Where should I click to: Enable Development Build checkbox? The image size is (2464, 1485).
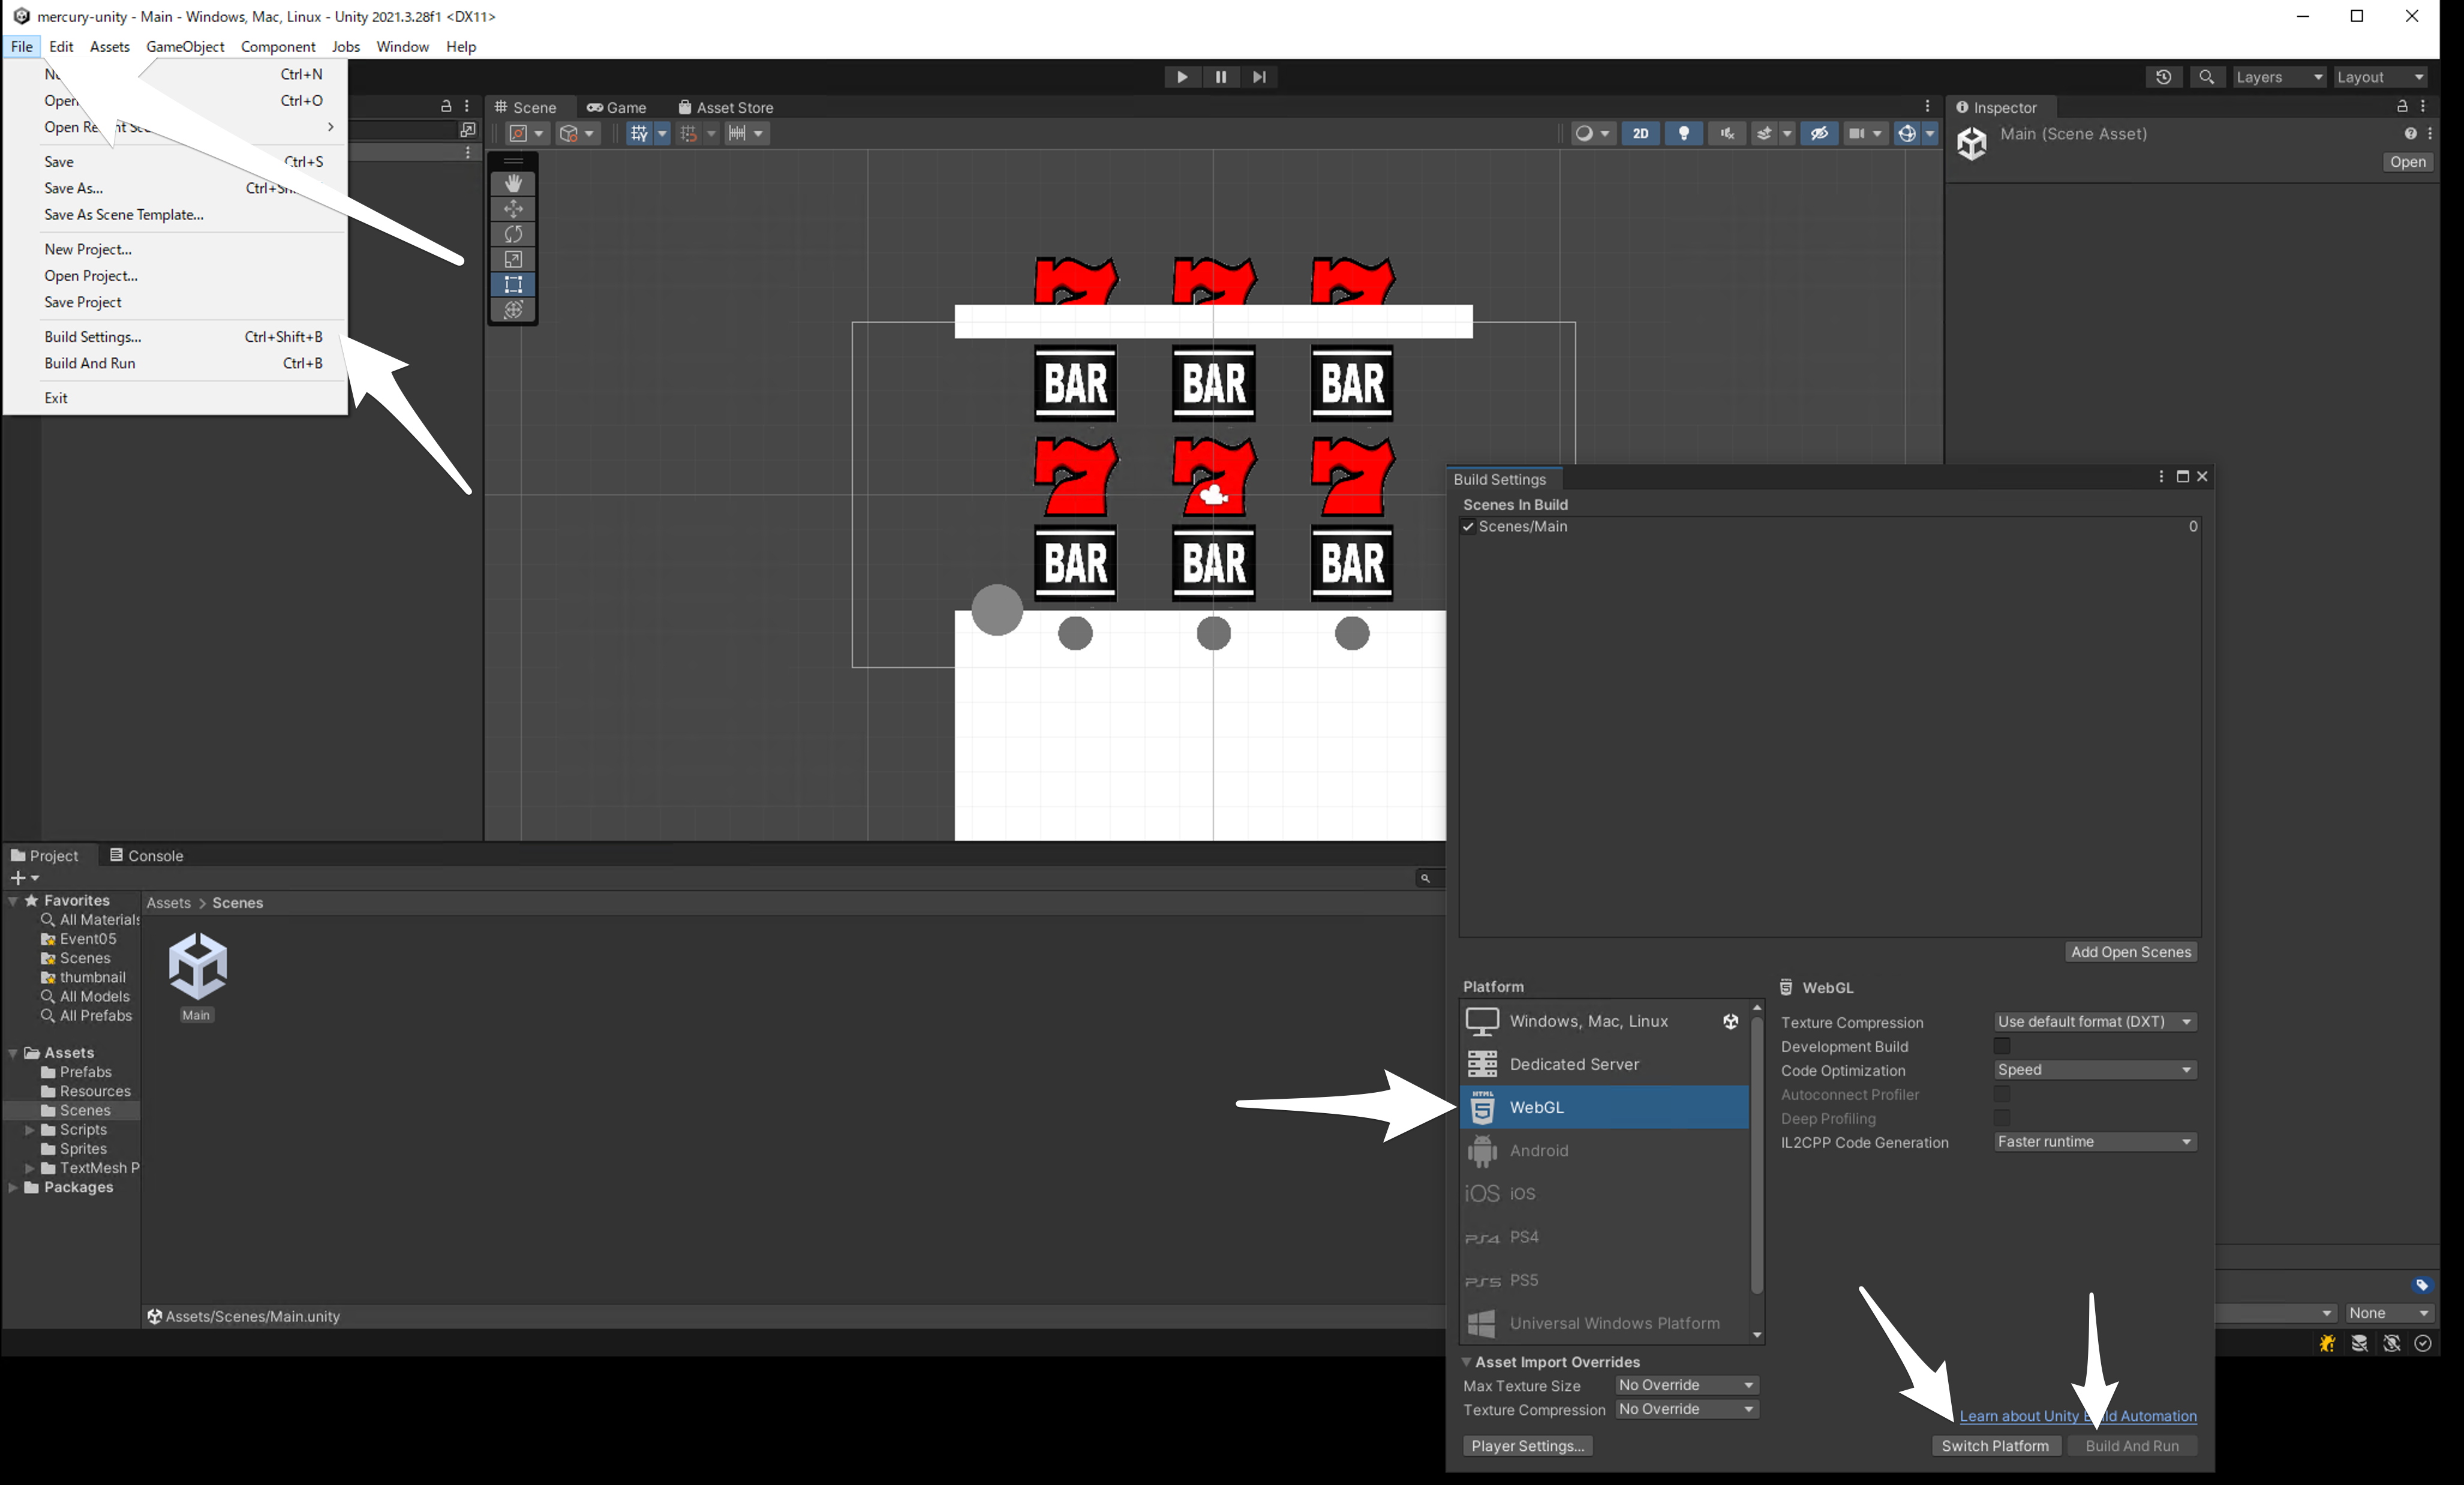(x=2001, y=1046)
